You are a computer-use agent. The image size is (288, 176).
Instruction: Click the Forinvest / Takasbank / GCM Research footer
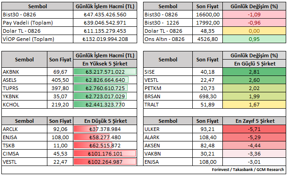click(x=248, y=170)
